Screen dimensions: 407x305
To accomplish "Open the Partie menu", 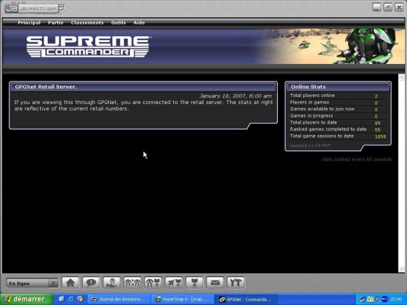I will point(56,23).
